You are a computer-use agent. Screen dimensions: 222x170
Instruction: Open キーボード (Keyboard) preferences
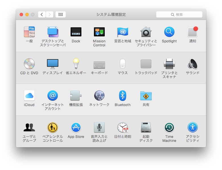point(99,65)
